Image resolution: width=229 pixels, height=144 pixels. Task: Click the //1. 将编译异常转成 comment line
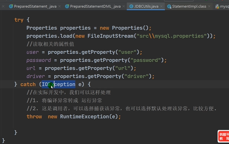pyautogui.click(x=64, y=100)
